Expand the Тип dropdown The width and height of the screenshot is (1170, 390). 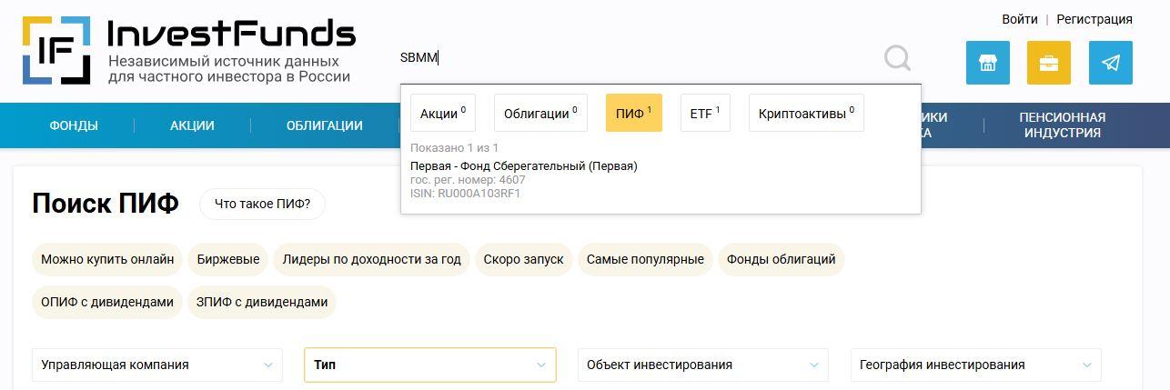click(429, 365)
